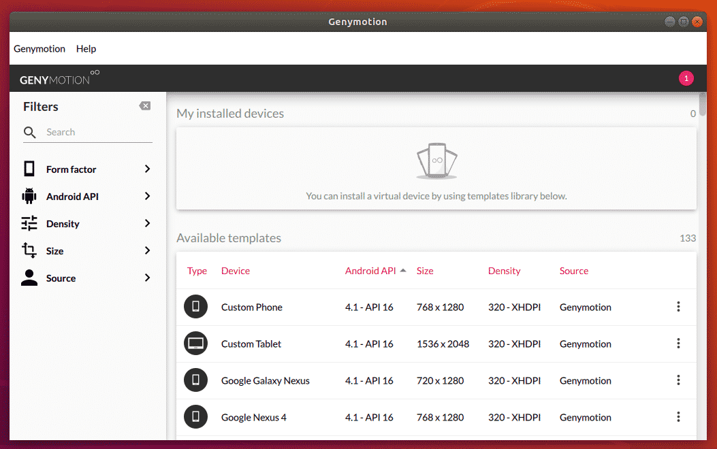Sort templates by Android API column
The image size is (717, 449).
pos(370,271)
